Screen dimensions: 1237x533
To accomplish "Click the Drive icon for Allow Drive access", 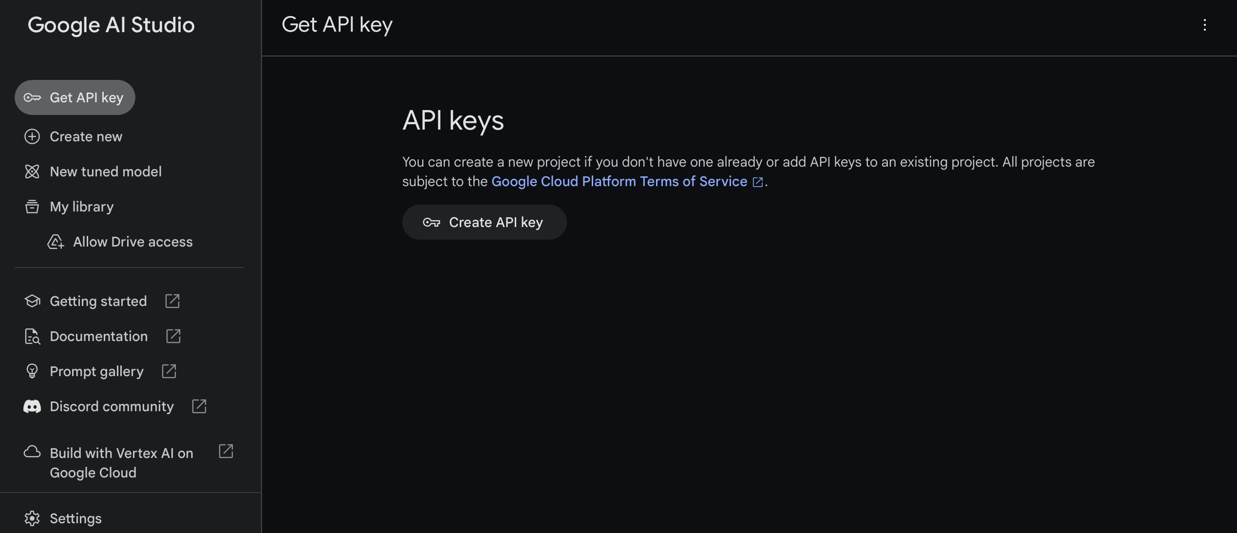I will [x=56, y=242].
